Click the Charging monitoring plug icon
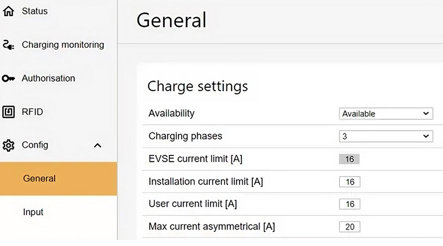 click(8, 45)
